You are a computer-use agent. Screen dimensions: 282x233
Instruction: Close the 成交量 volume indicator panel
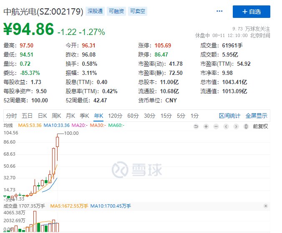point(266,206)
